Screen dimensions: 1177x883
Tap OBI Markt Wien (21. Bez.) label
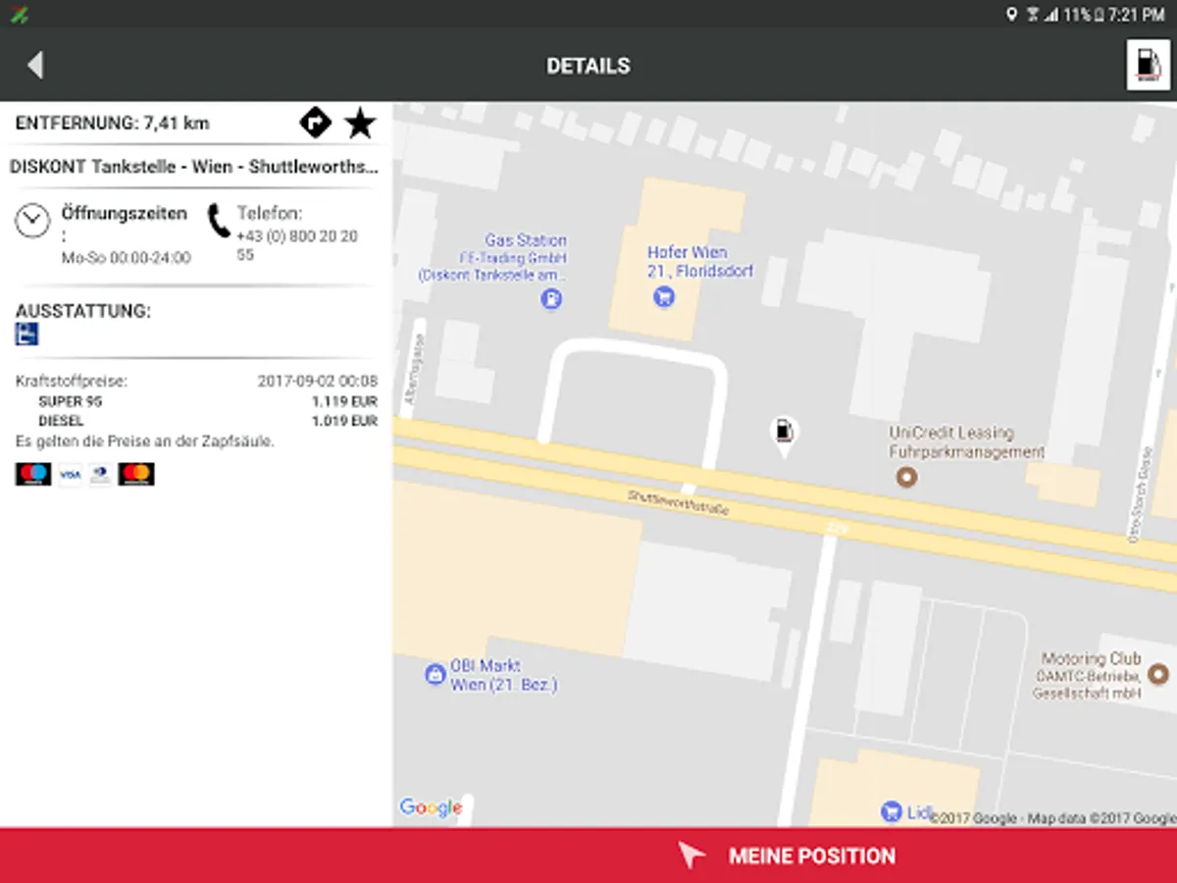(x=503, y=675)
